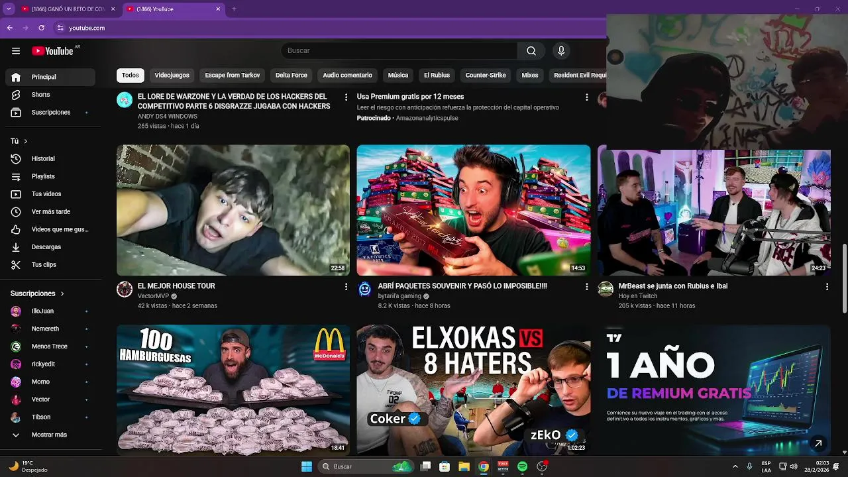
Task: Open EL MEJOR HOUSE TOUR thumbnail
Action: pos(233,210)
